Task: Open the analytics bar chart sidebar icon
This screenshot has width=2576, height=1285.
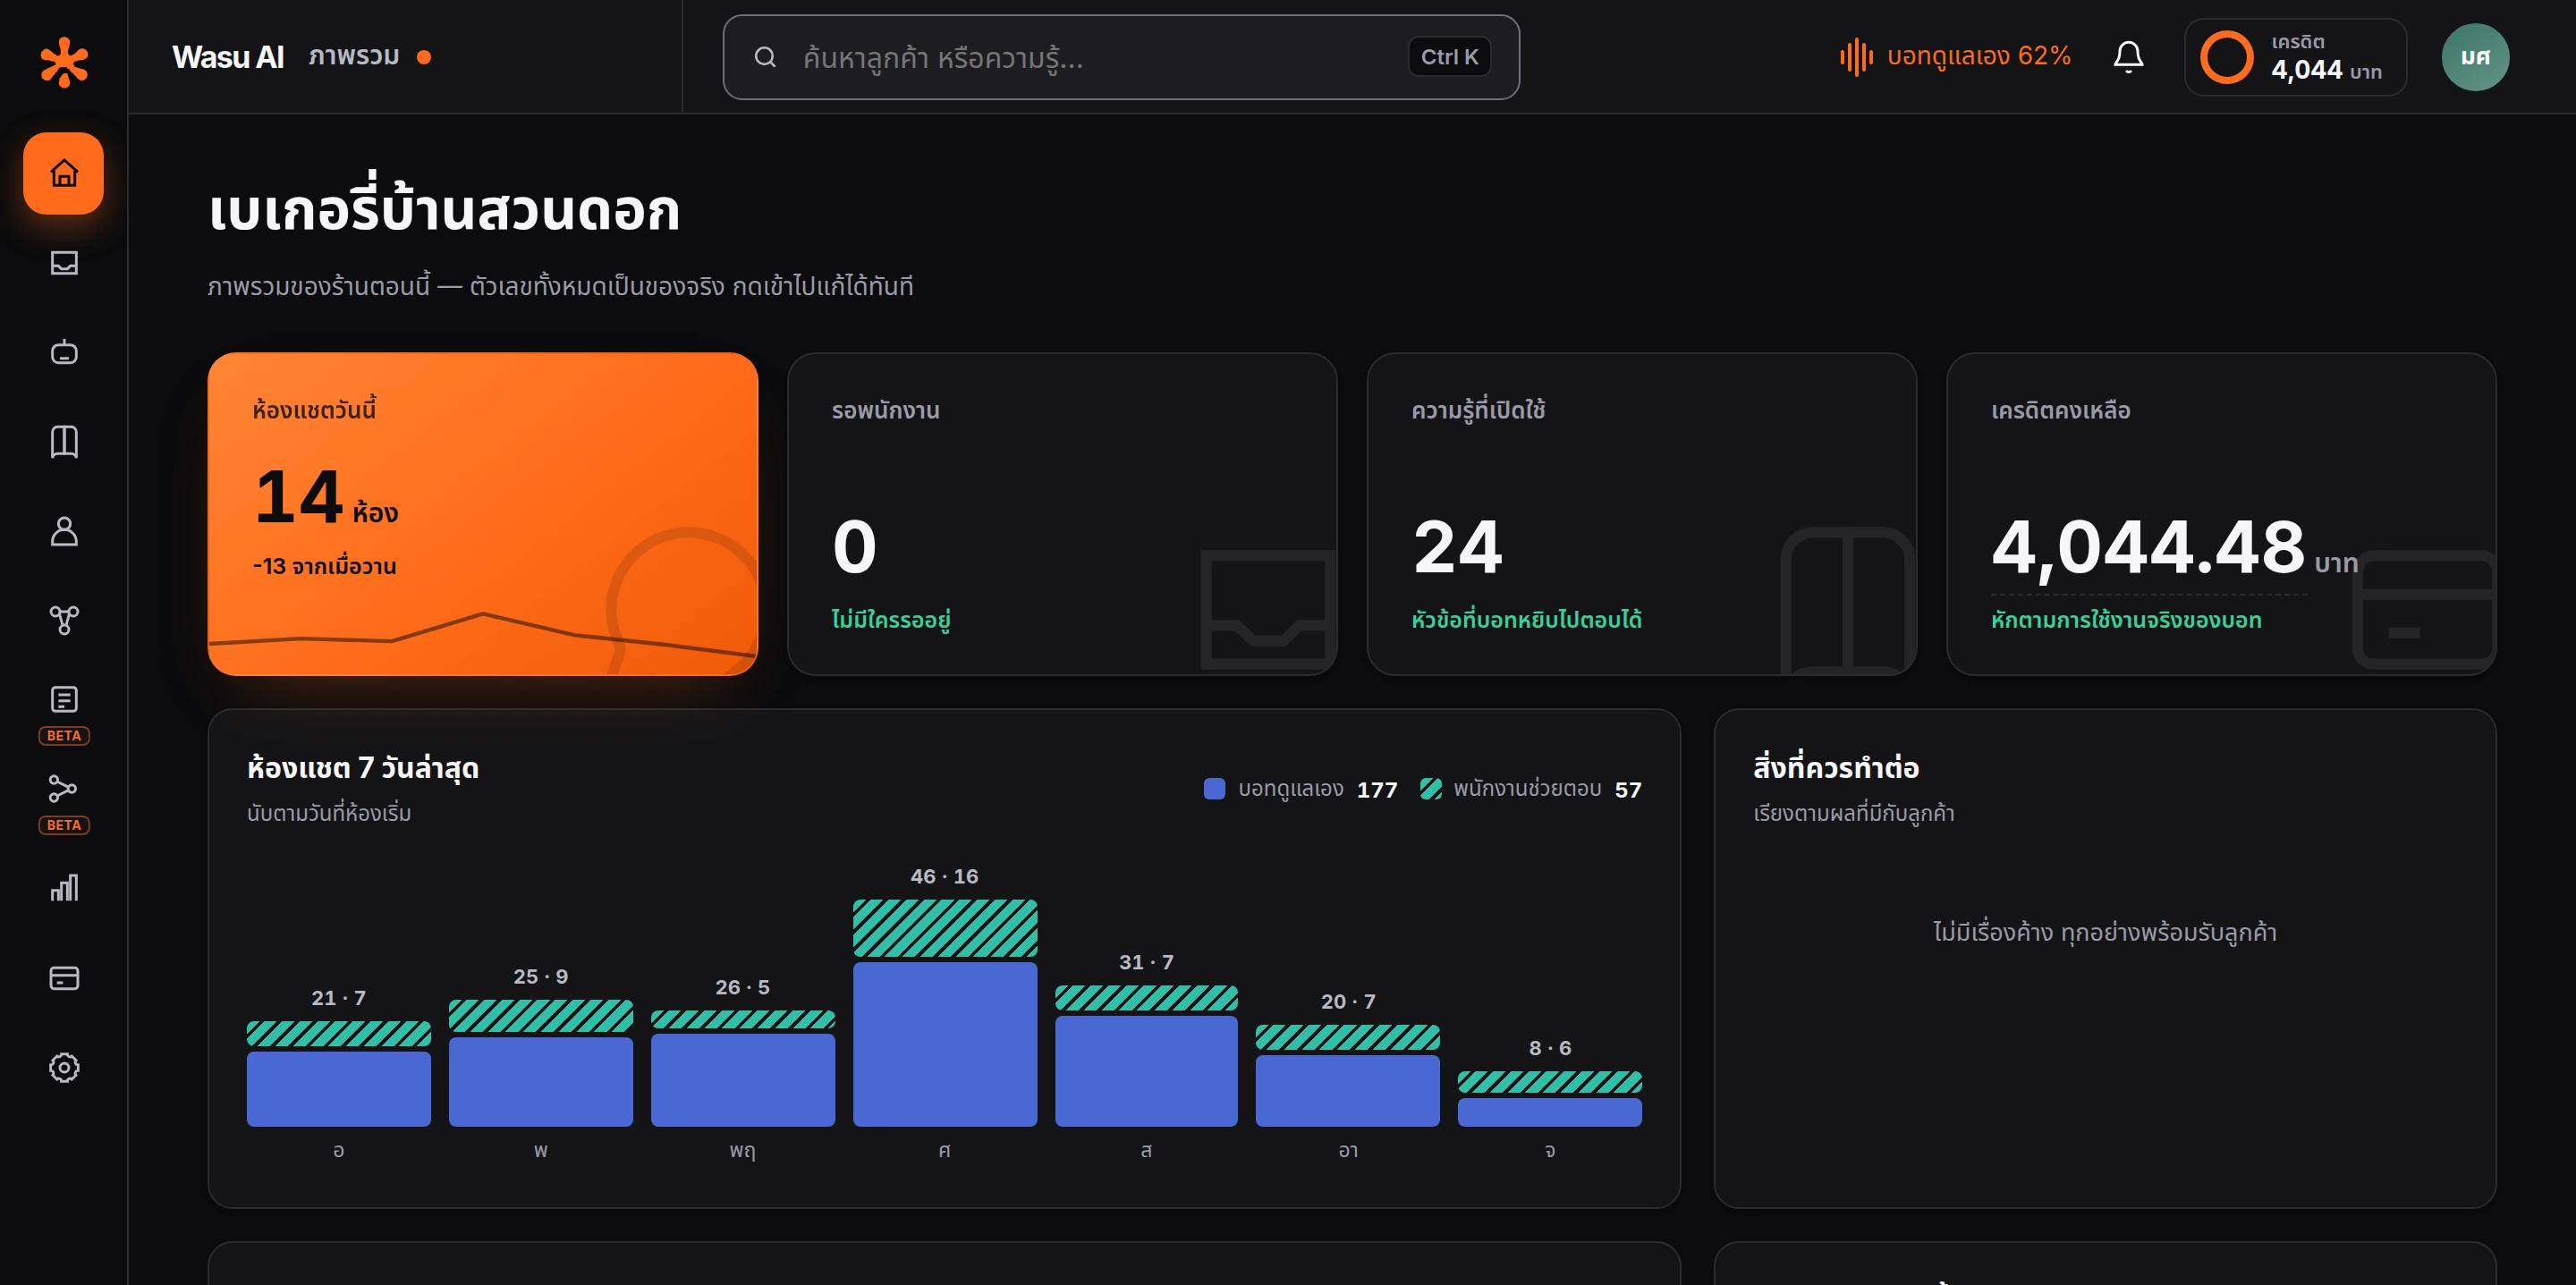Action: tap(64, 888)
